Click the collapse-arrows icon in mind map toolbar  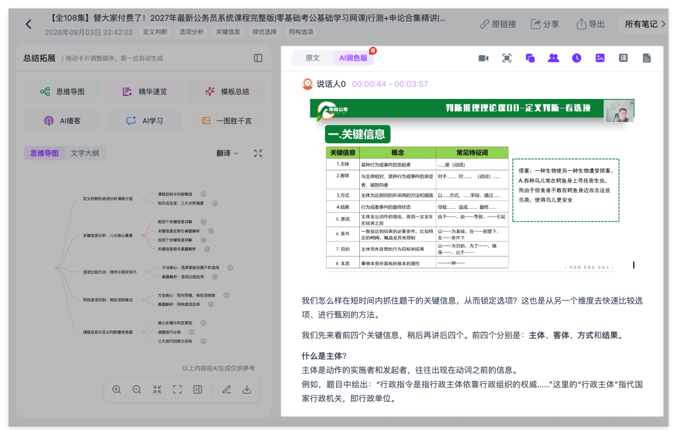157,390
